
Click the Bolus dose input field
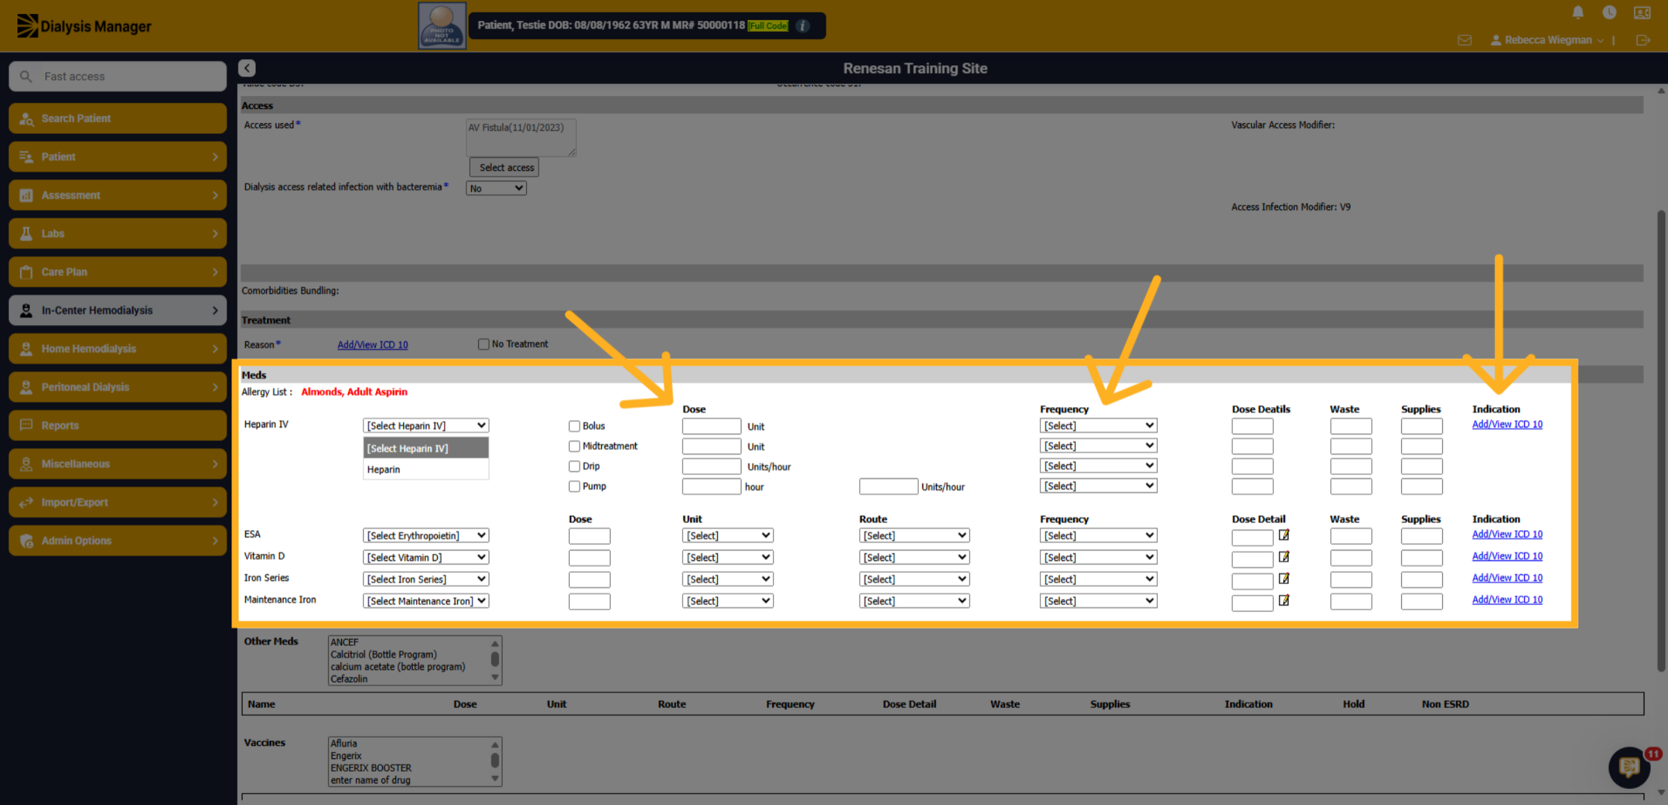point(711,426)
